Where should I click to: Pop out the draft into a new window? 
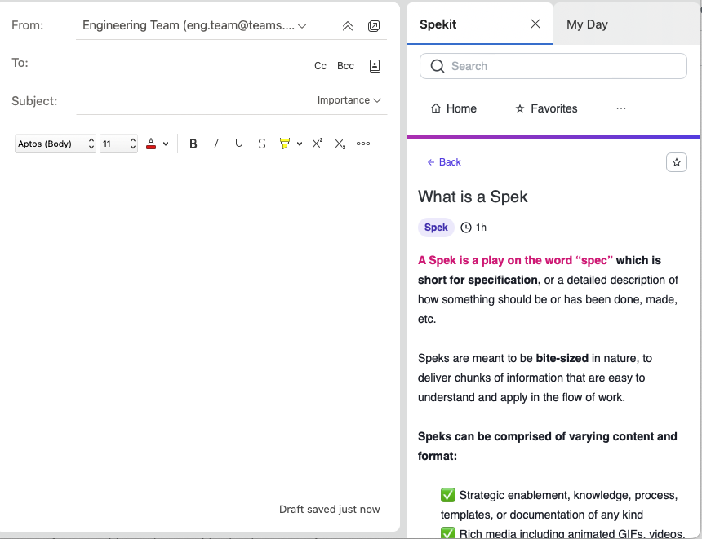point(374,26)
